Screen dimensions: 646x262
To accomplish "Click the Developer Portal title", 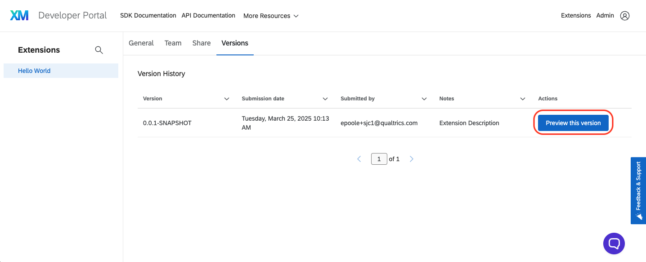I will pyautogui.click(x=72, y=15).
